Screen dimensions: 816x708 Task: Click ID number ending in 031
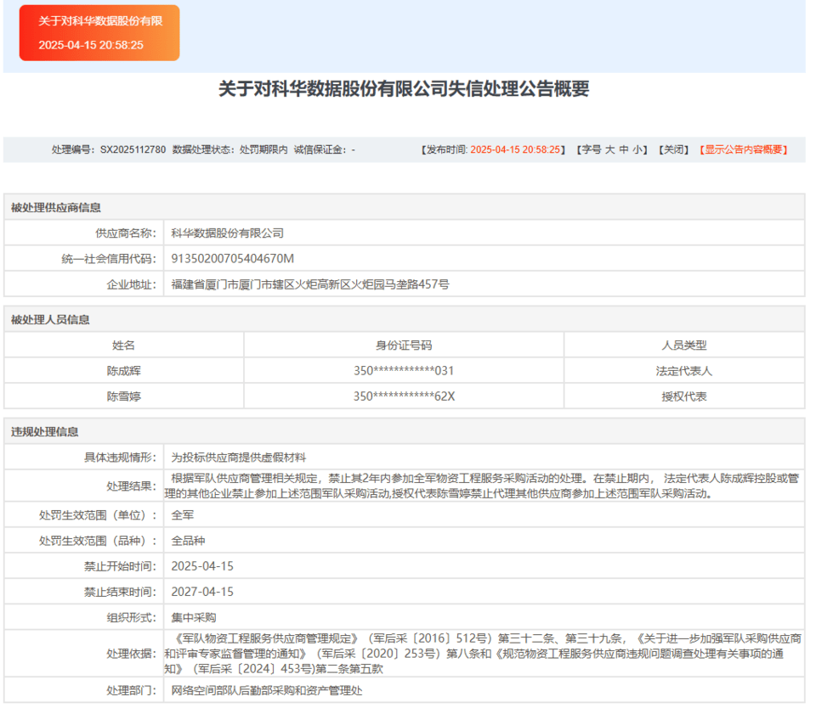(404, 371)
